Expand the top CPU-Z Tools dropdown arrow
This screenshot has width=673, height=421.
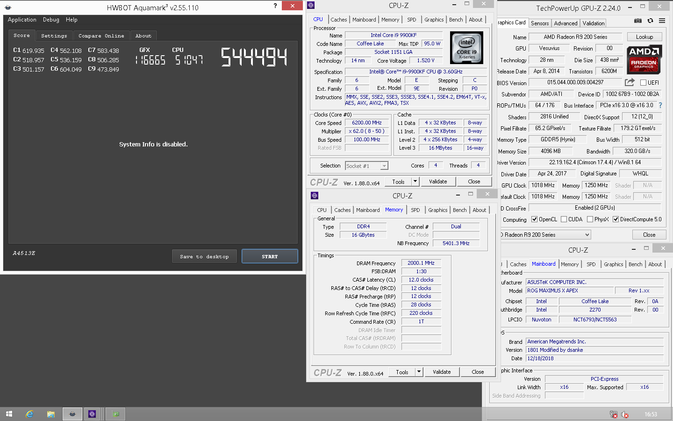pyautogui.click(x=415, y=181)
